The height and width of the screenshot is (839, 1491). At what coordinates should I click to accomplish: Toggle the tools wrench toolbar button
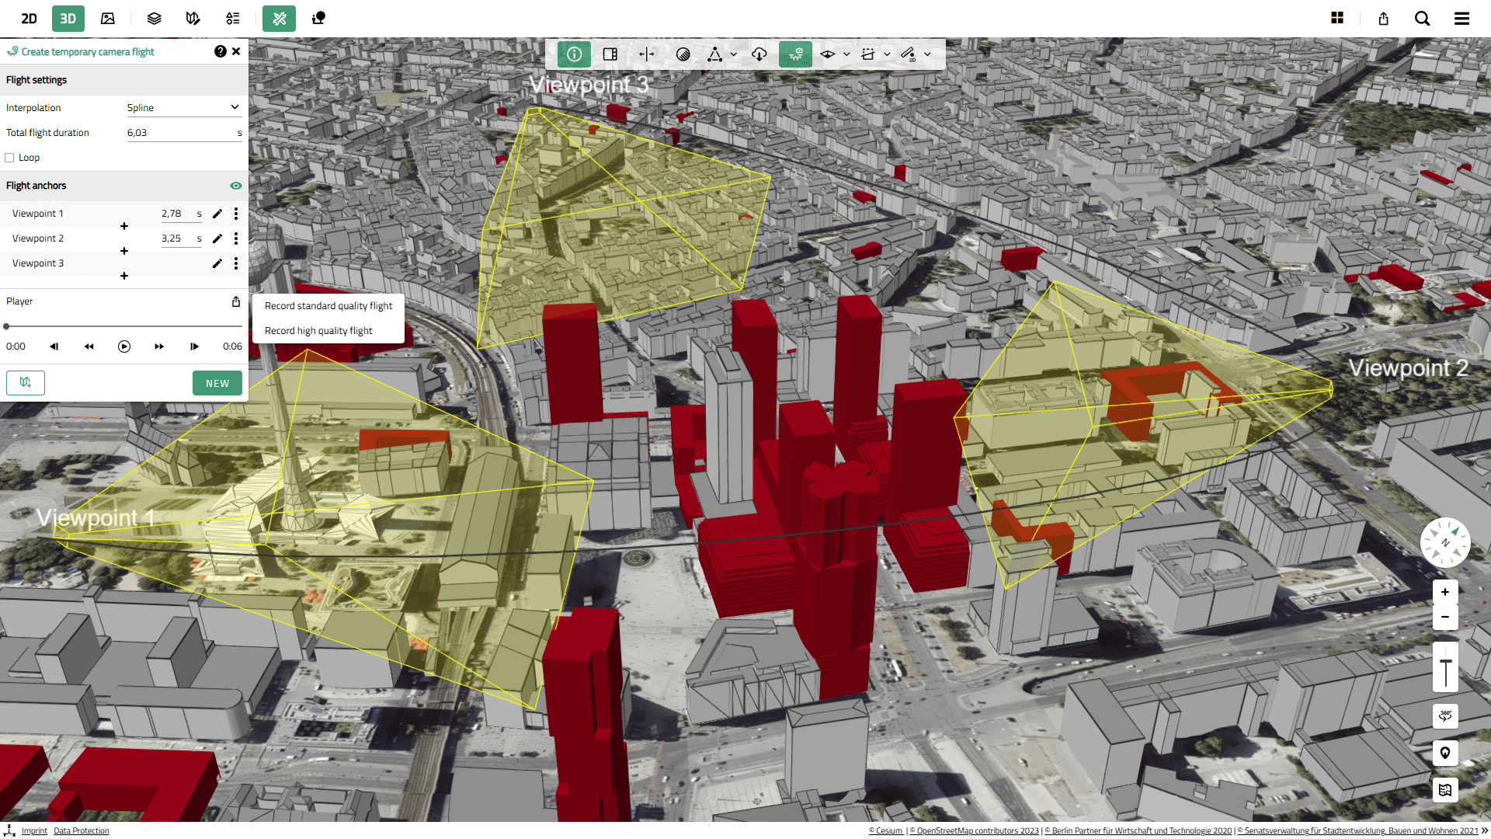tap(280, 19)
